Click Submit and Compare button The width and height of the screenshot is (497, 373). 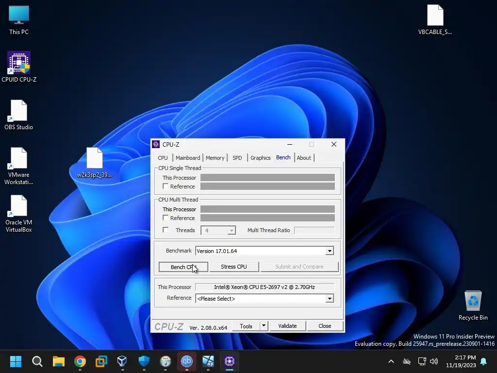[x=299, y=267]
